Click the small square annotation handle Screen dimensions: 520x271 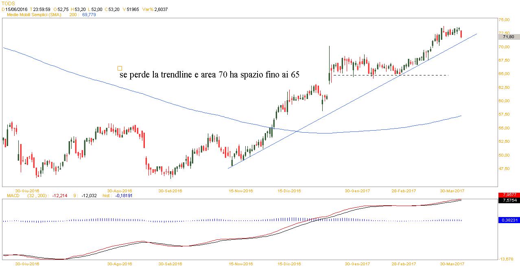(120, 68)
